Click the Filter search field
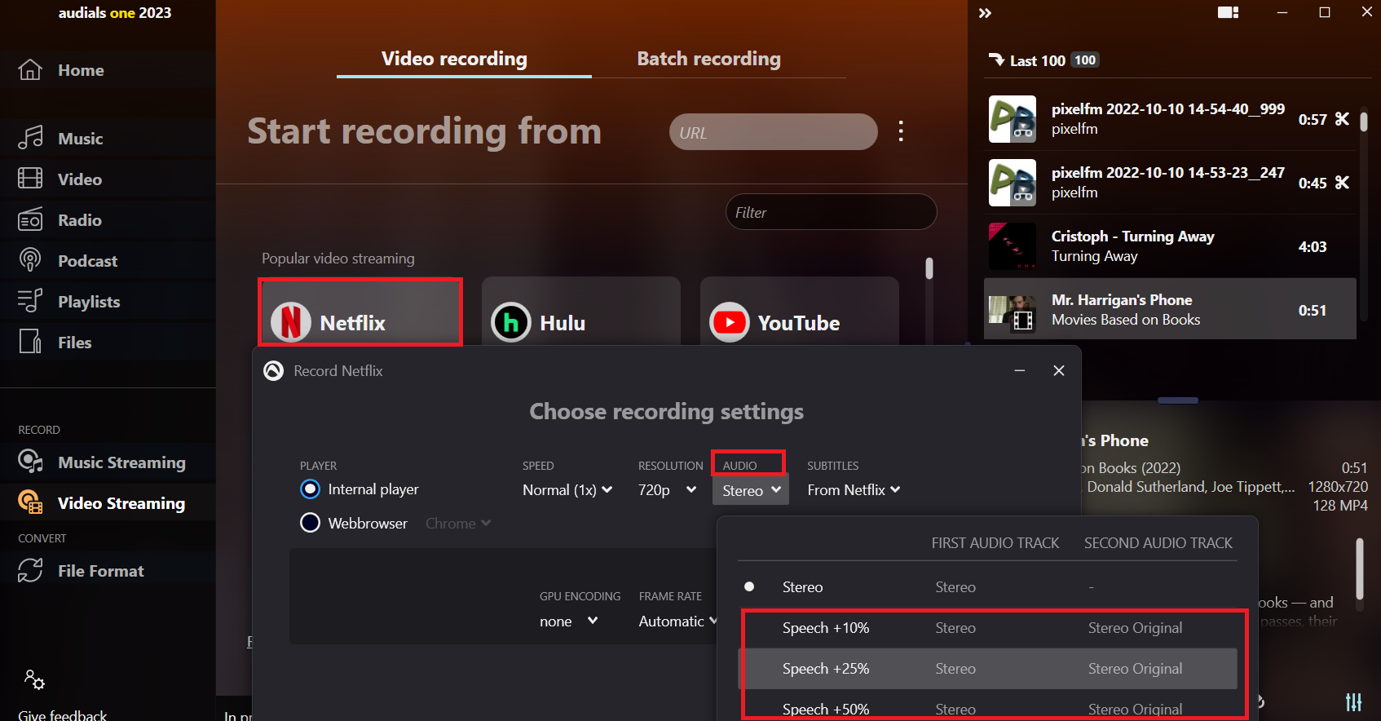Viewport: 1381px width, 721px height. [x=831, y=212]
